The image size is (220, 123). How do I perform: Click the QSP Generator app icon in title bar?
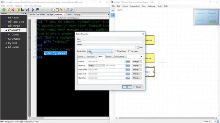click(2, 2)
